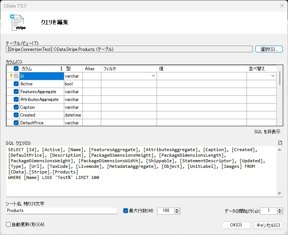This screenshot has width=288, height=235.
Task: Select the Caption column name cell
Action: [x=42, y=107]
